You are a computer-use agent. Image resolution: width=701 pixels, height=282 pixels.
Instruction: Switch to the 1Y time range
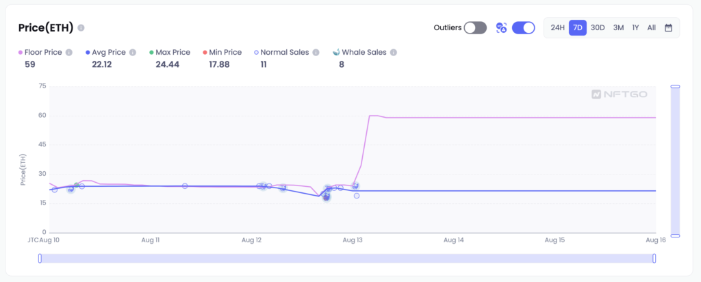click(635, 28)
